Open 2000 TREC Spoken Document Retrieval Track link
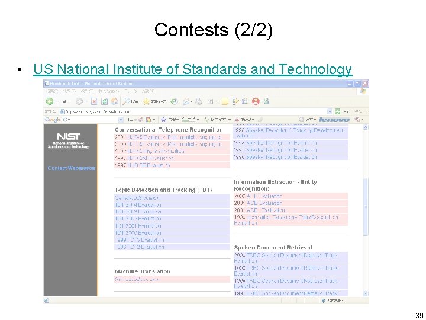Image resolution: width=426 pixels, height=320 pixels. pos(286,258)
